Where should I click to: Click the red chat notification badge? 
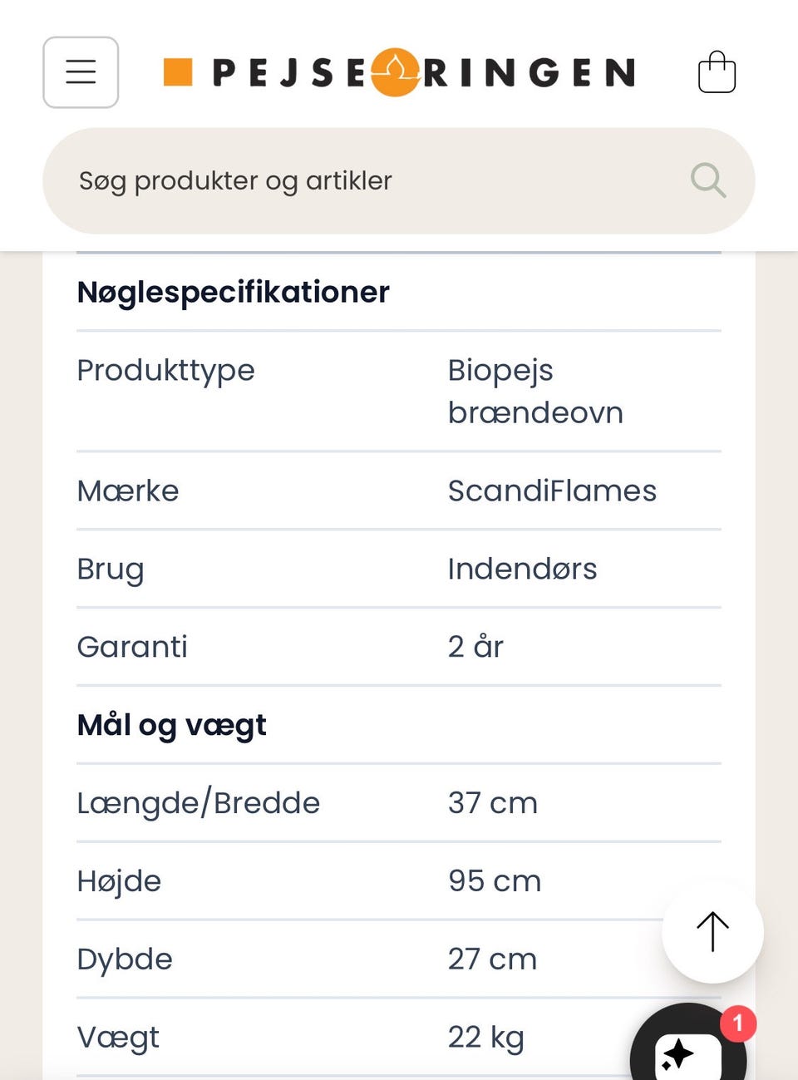click(x=738, y=1023)
